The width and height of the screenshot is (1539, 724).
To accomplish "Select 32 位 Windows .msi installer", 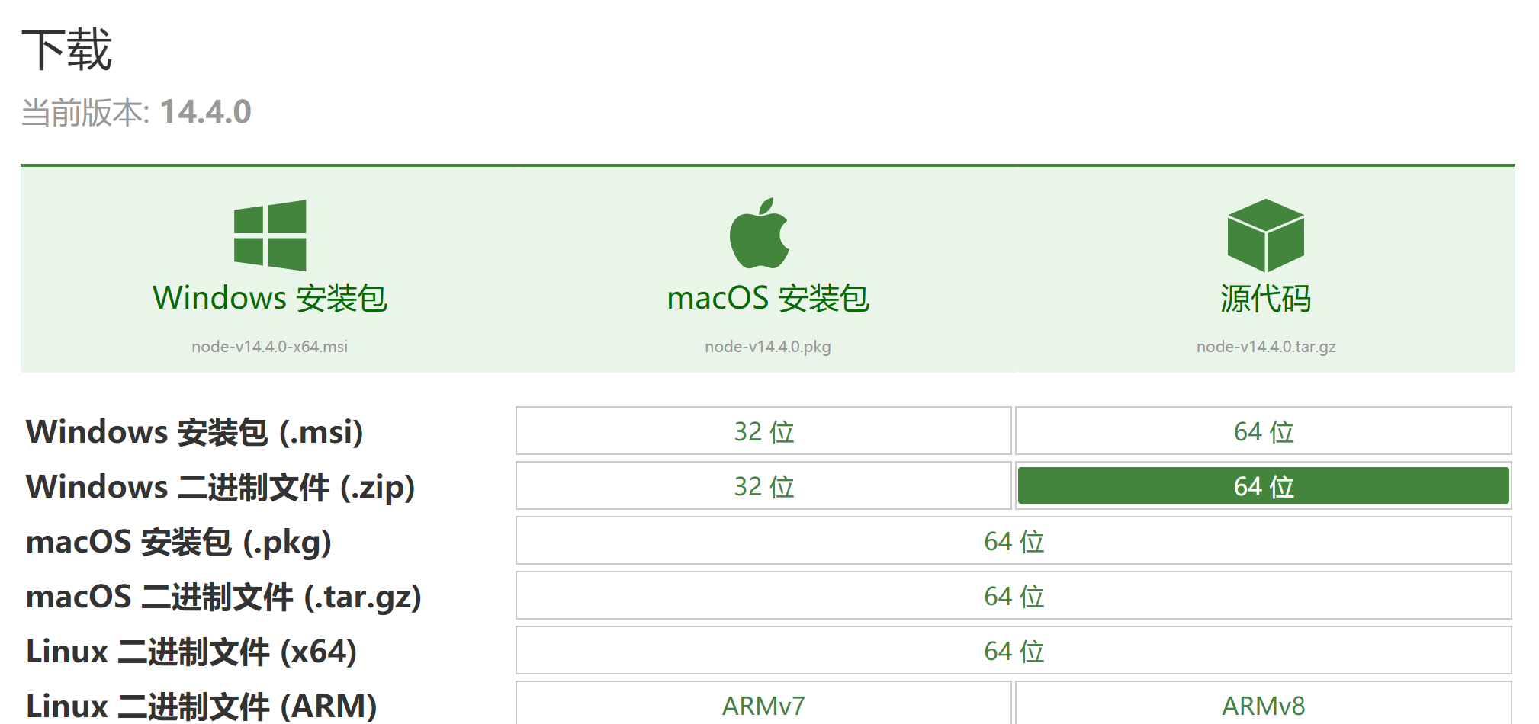I will pos(763,431).
